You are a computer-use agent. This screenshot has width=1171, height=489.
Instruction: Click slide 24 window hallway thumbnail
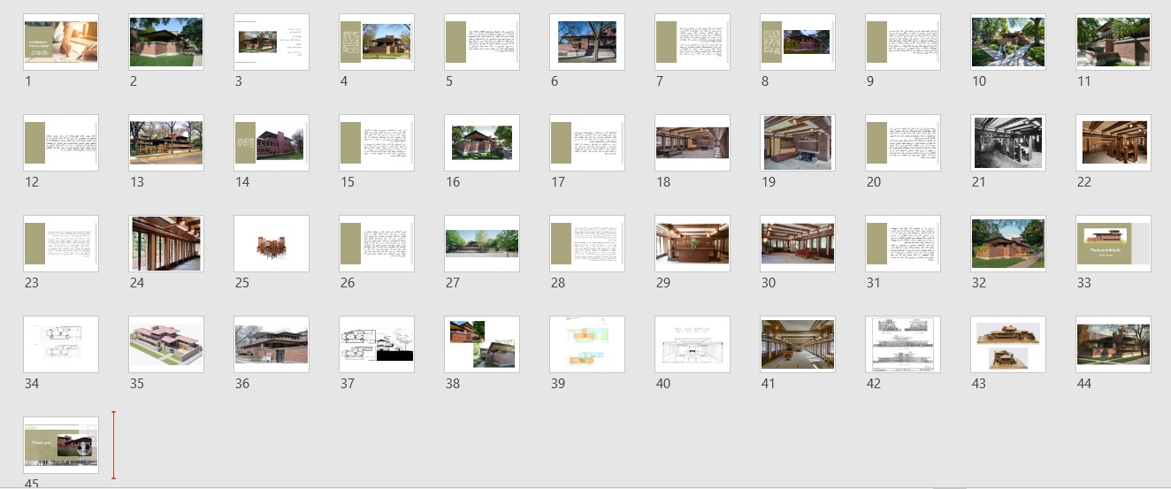[x=166, y=244]
